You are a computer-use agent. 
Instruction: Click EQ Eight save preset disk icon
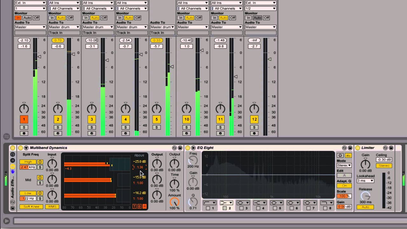(350, 148)
